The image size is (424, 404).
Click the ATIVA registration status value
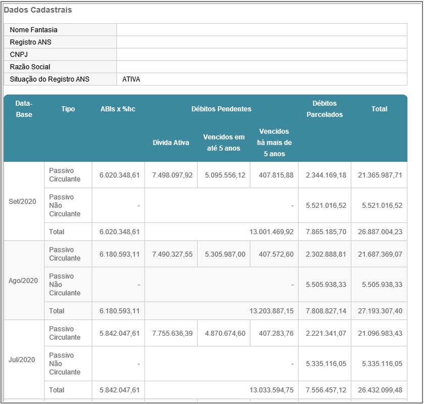131,79
